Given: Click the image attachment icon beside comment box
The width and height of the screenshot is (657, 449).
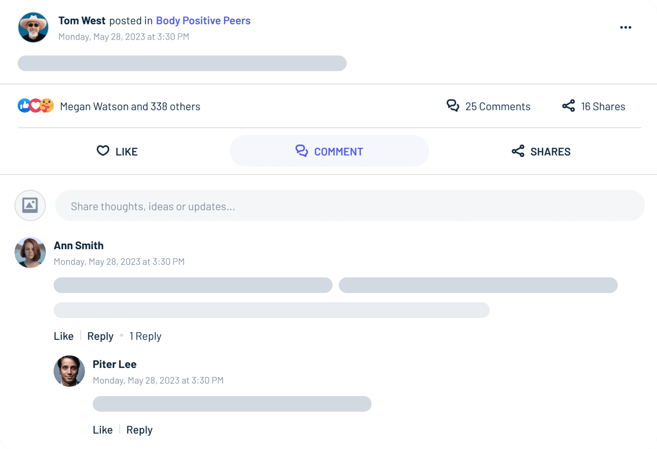Looking at the screenshot, I should click(30, 205).
